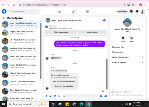
Task: Open Marketplace listing $980 3bed 2bath link
Action: (x=60, y=28)
